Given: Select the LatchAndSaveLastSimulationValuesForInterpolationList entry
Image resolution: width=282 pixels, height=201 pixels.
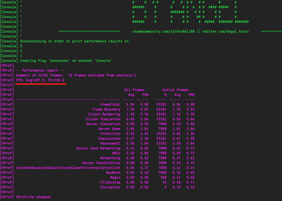Looking at the screenshot, I should click(68, 168).
